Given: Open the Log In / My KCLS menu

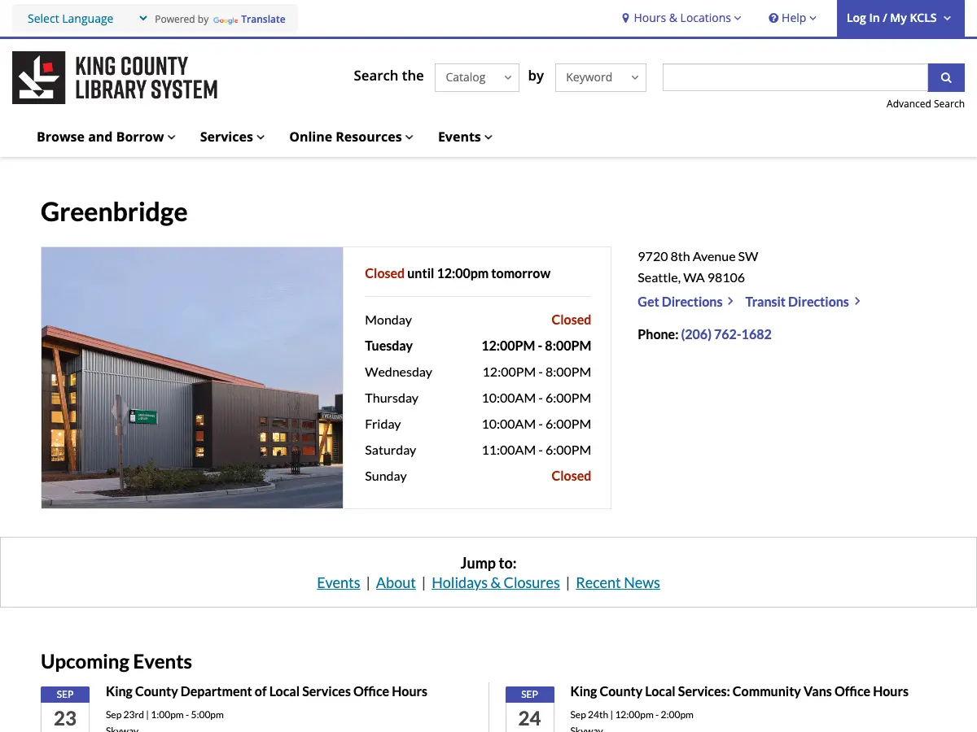Looking at the screenshot, I should (x=900, y=18).
